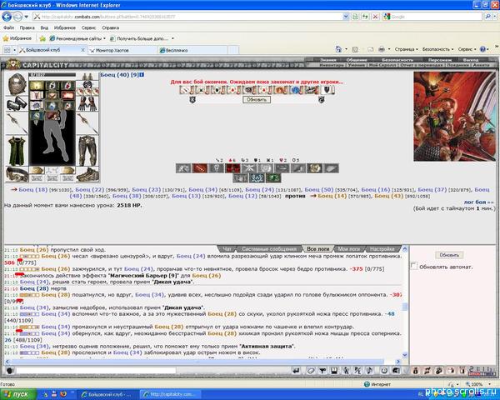Click the eraser clear chat icon
This screenshot has width=500, height=400.
[311, 370]
